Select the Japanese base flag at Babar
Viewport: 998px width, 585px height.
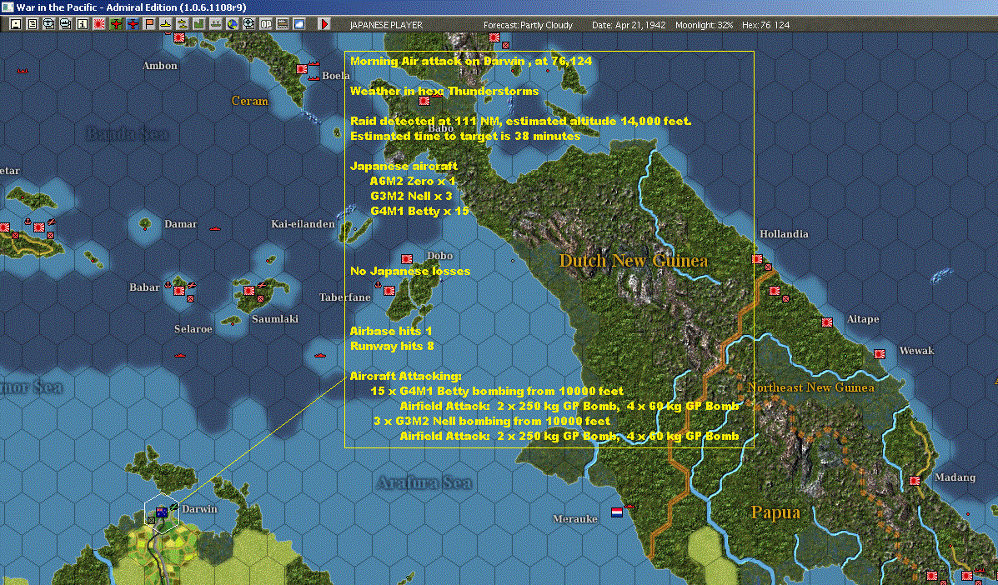click(x=179, y=291)
